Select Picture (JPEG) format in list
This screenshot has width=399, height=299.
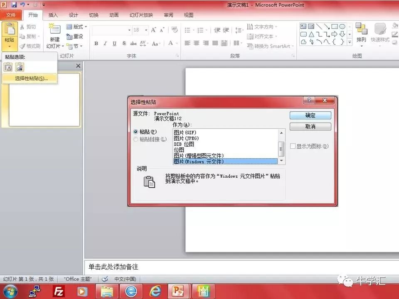pyautogui.click(x=186, y=138)
